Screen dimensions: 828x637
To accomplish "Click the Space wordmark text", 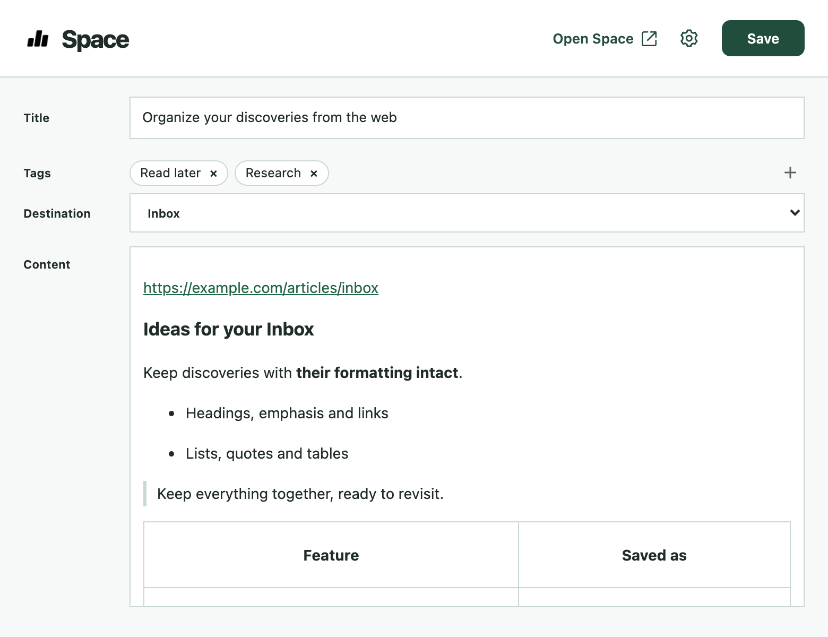I will coord(96,40).
